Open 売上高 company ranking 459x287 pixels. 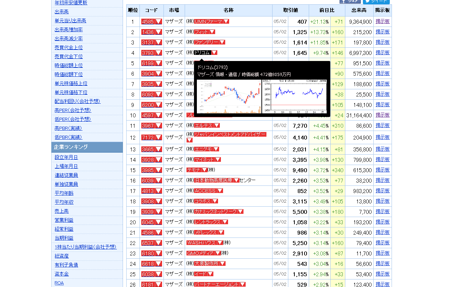coord(62,211)
